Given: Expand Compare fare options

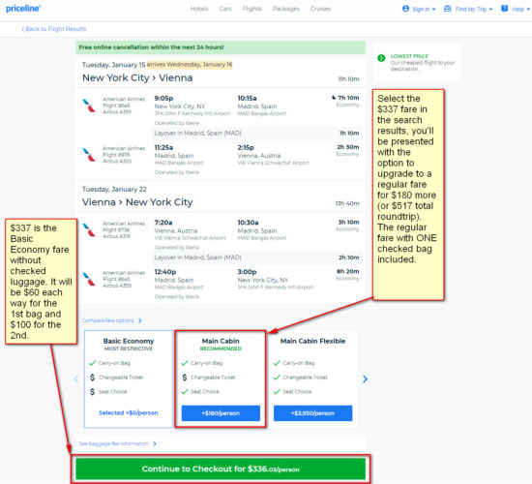Looking at the screenshot, I should (x=112, y=320).
